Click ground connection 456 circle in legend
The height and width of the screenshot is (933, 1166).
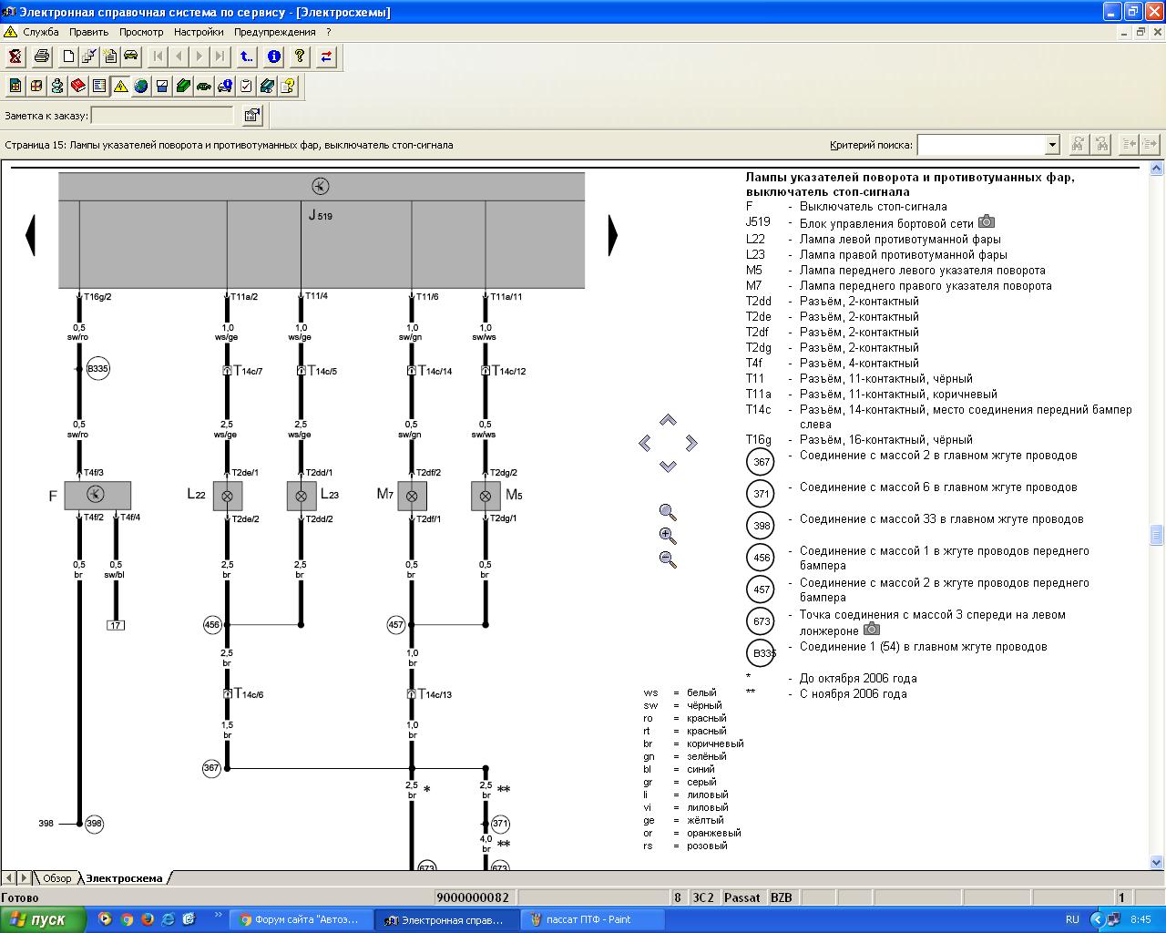(x=760, y=558)
